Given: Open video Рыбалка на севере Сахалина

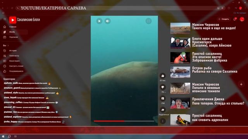Looking at the screenshot, I should coord(215,71).
